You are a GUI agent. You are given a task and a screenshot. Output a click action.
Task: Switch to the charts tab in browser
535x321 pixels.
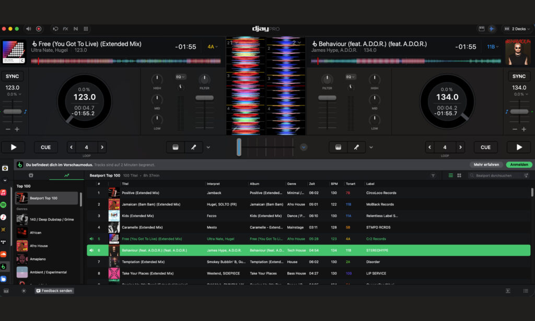point(66,176)
